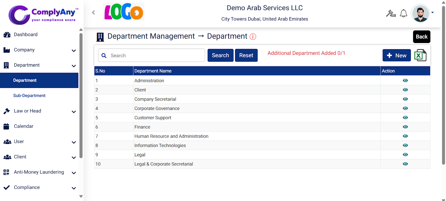Expand the Law or Head menu
446x201 pixels.
click(74, 112)
